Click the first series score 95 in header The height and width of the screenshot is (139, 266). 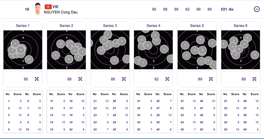154,9
